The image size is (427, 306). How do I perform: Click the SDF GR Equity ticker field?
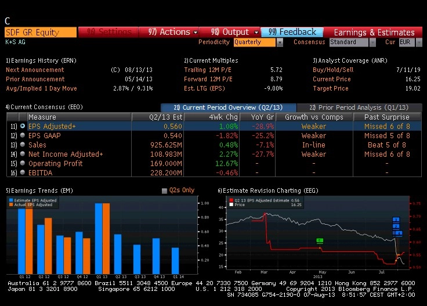click(41, 32)
